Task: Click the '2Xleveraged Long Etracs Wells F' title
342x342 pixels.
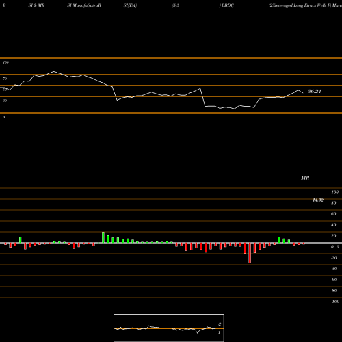Action: tap(300, 5)
